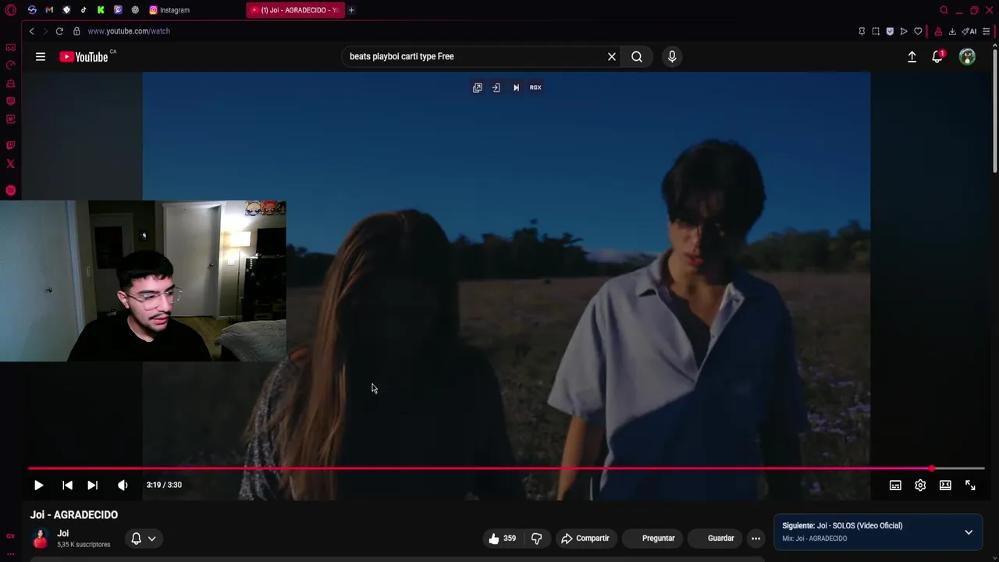Open GX Corner in sidebar

(x=10, y=48)
